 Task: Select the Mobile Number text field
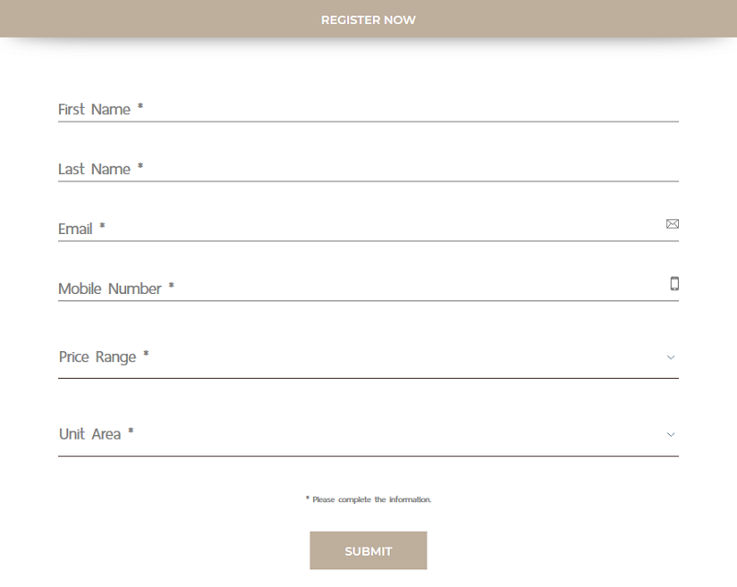tap(368, 288)
